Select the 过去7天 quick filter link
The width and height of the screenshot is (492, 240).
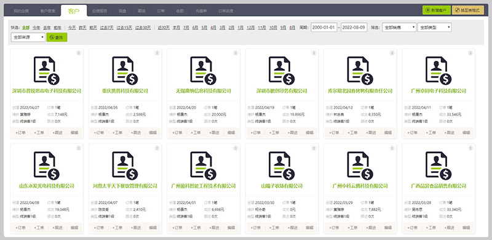(x=106, y=28)
